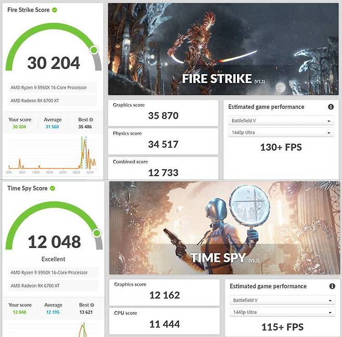
Task: Click the Fire Strike Score green validation checkmark
Action: 55,10
